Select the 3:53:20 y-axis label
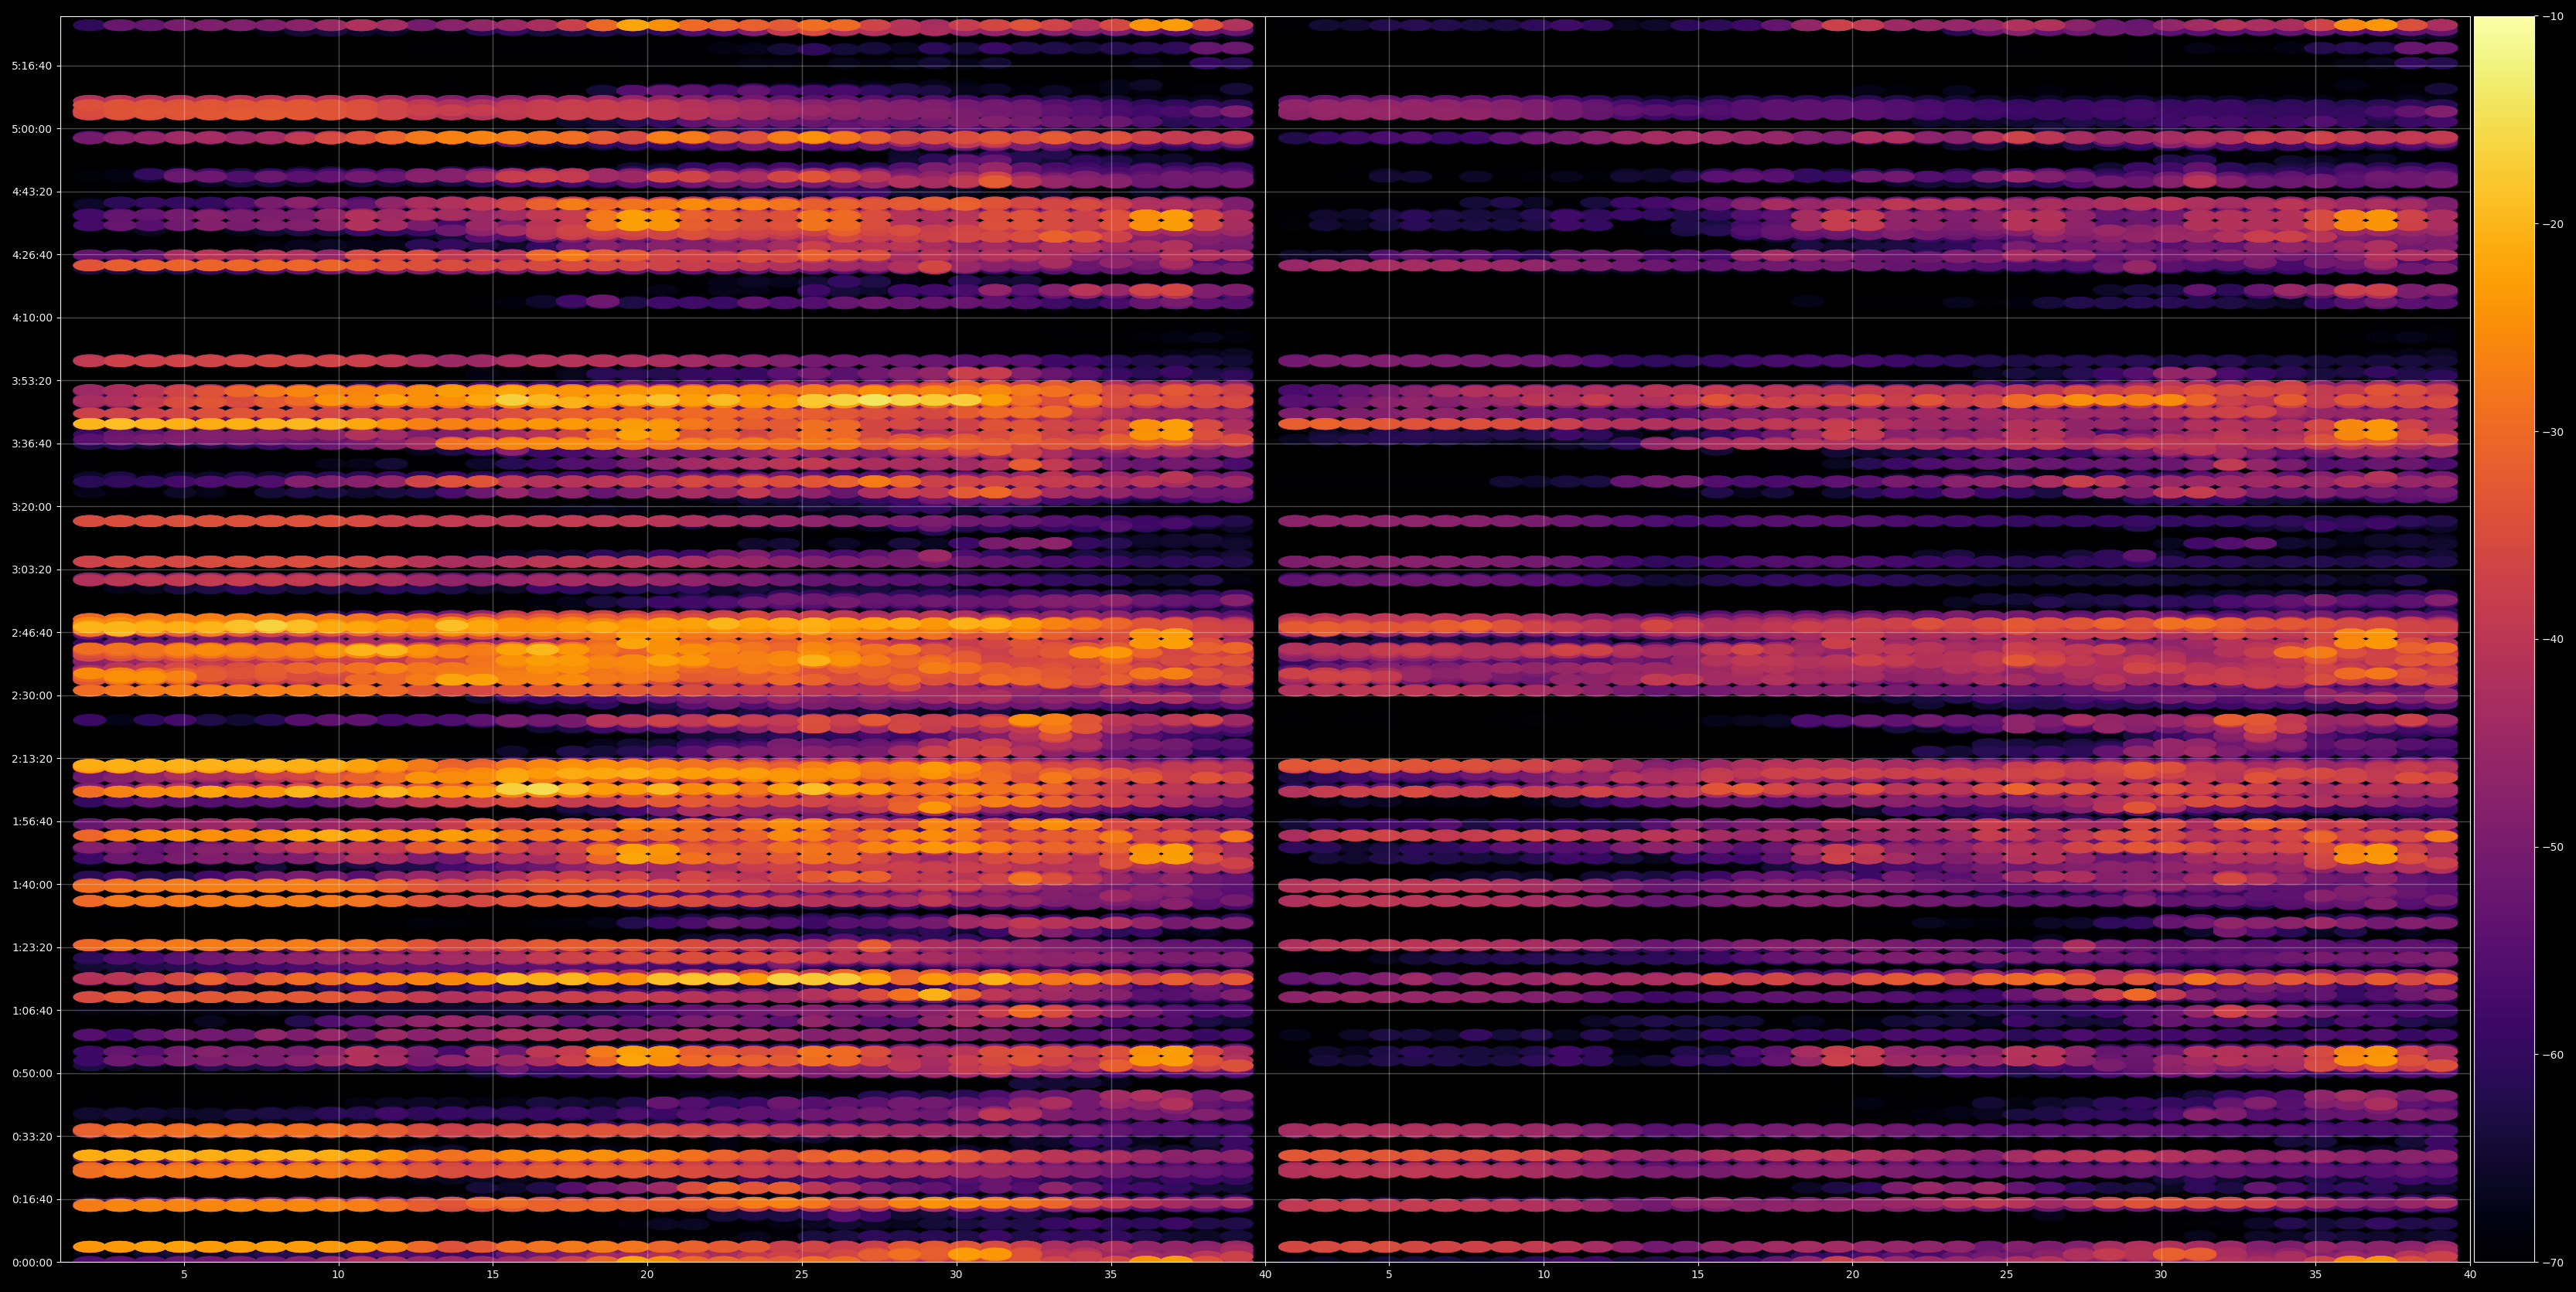This screenshot has width=2576, height=1292. point(31,381)
